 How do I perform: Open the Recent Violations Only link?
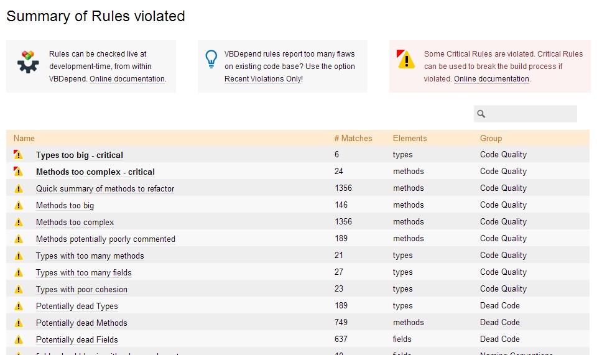(x=263, y=79)
